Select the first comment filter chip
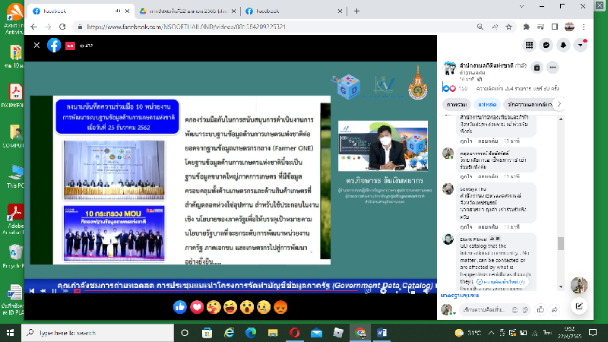Image resolution: width=608 pixels, height=342 pixels. point(457,104)
